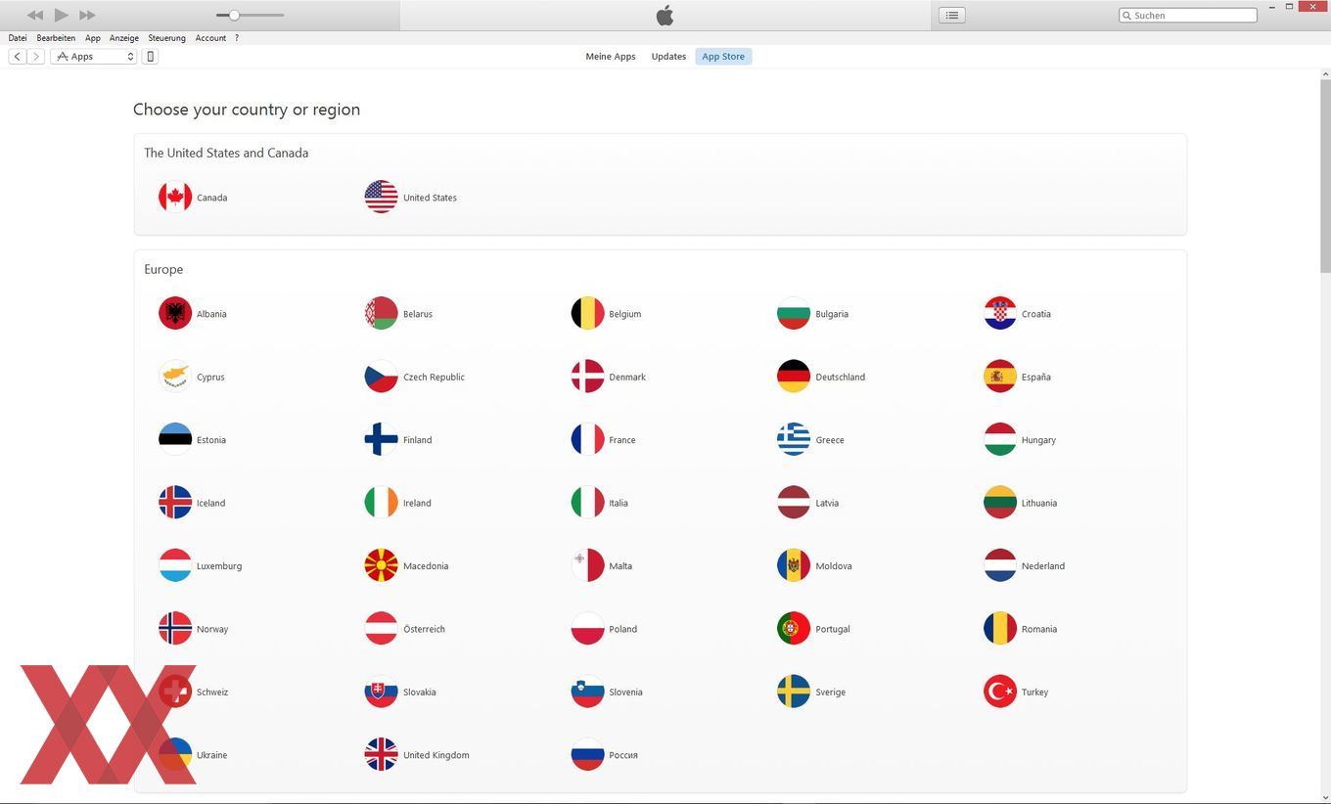Pick the Macedonia flag icon
The height and width of the screenshot is (804, 1331).
click(382, 565)
